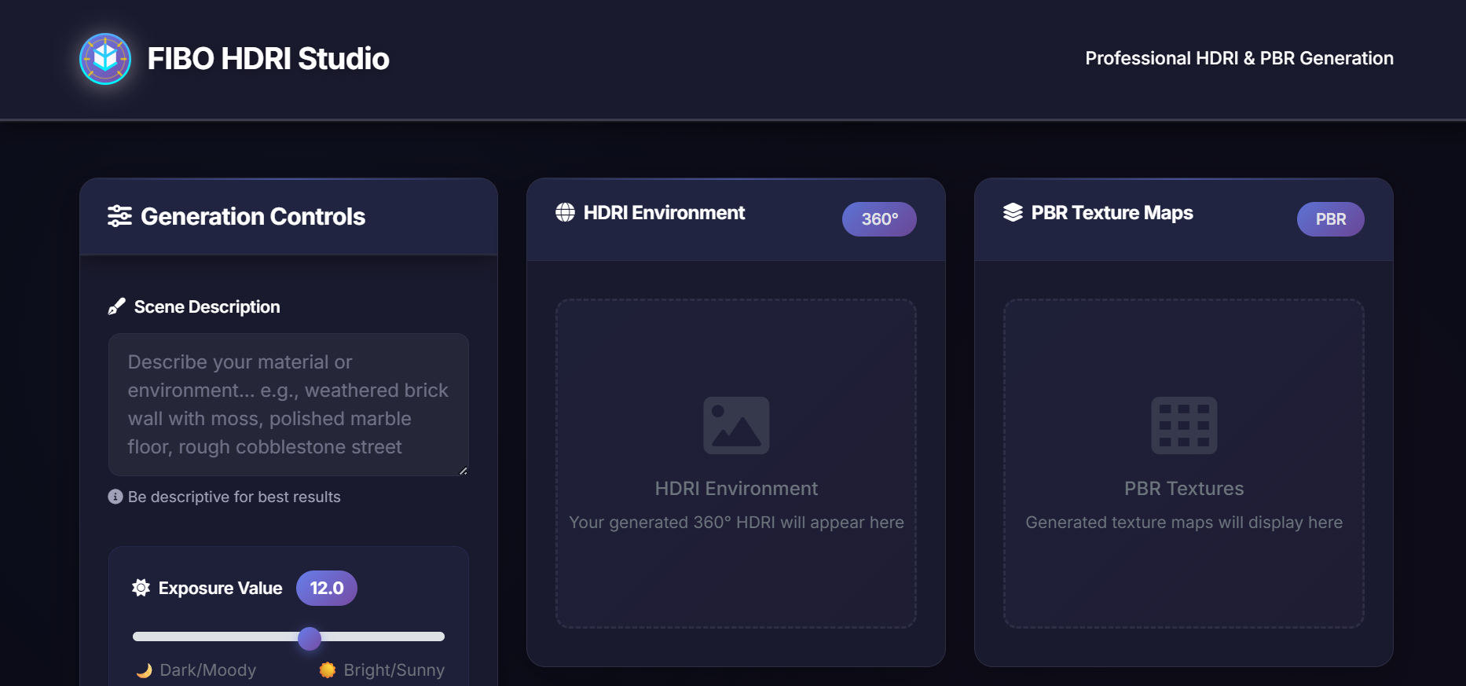
Task: Click the 360° badge
Action: 879,219
